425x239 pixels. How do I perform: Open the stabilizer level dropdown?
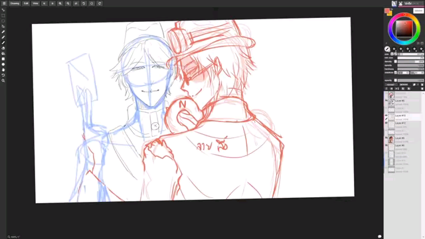417,72
